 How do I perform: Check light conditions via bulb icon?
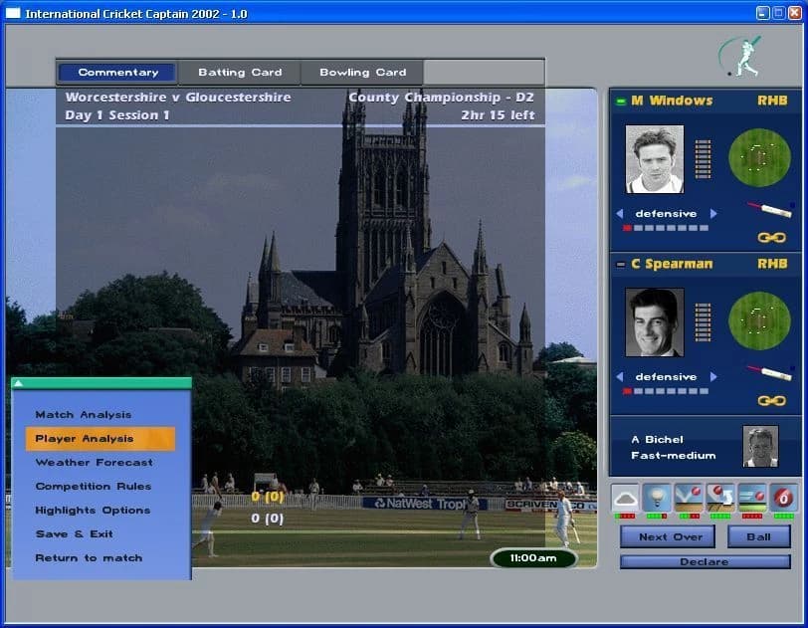657,499
